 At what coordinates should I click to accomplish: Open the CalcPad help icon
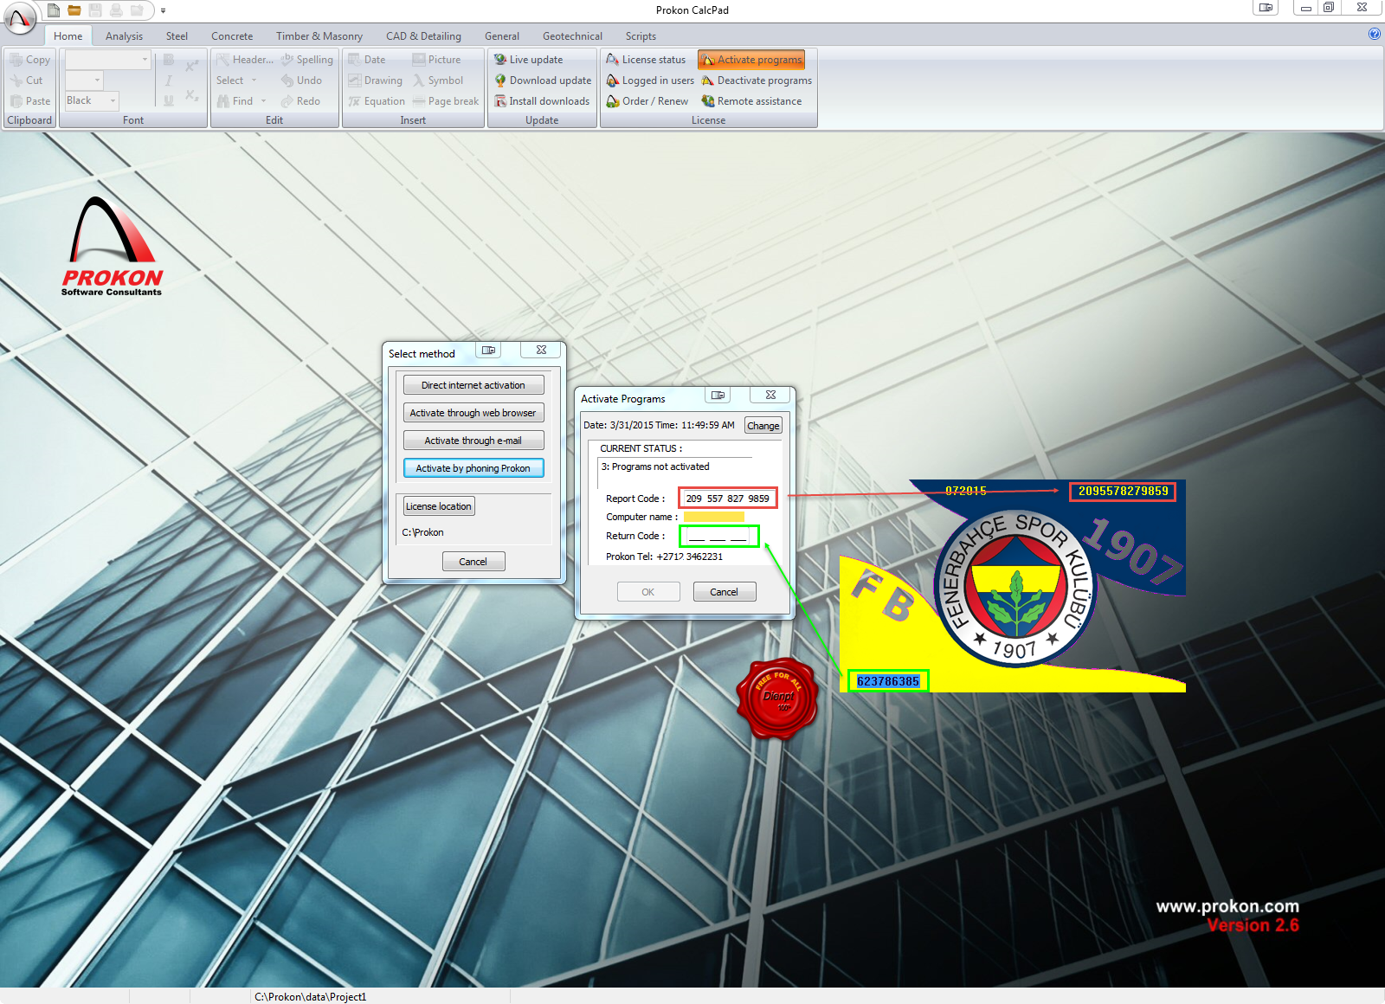(1375, 34)
